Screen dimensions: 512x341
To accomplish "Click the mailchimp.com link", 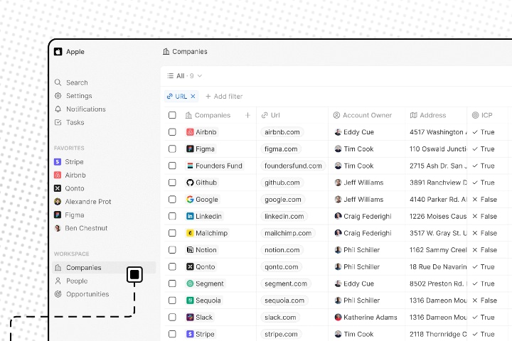I will pos(288,233).
